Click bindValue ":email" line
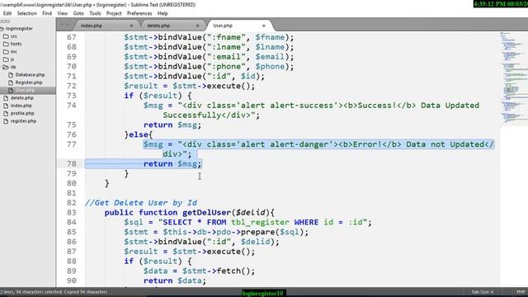The width and height of the screenshot is (528, 297). click(209, 57)
